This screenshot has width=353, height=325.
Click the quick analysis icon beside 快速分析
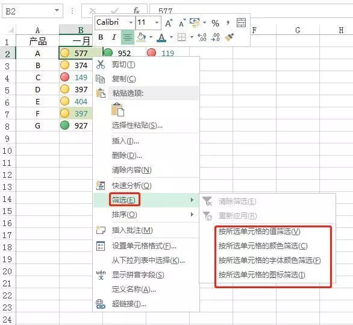click(x=101, y=185)
